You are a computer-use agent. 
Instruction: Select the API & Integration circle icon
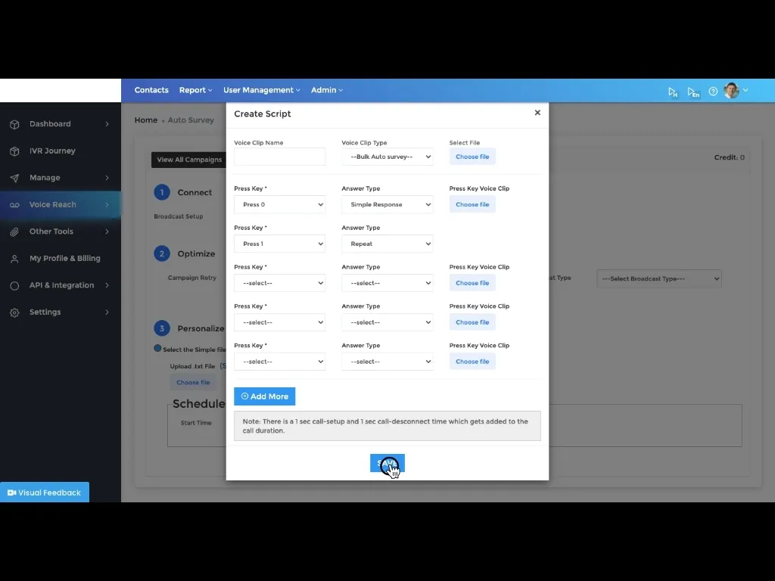(14, 285)
